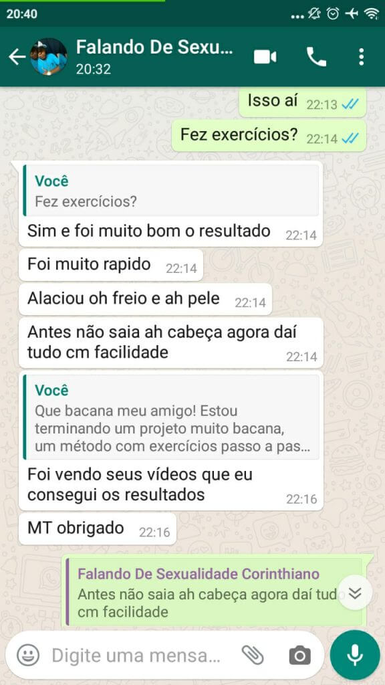Tap the paperclip attachment icon
Viewport: 385px width, 685px height.
pyautogui.click(x=253, y=656)
